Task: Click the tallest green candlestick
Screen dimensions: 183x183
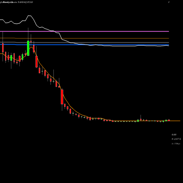Action: point(28,48)
